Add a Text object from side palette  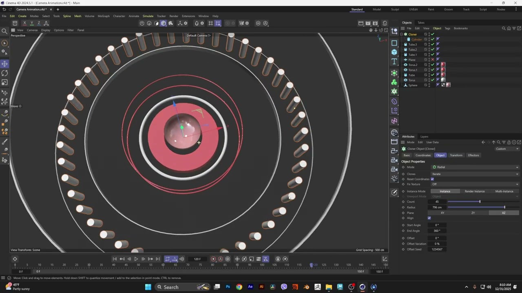[x=394, y=61]
